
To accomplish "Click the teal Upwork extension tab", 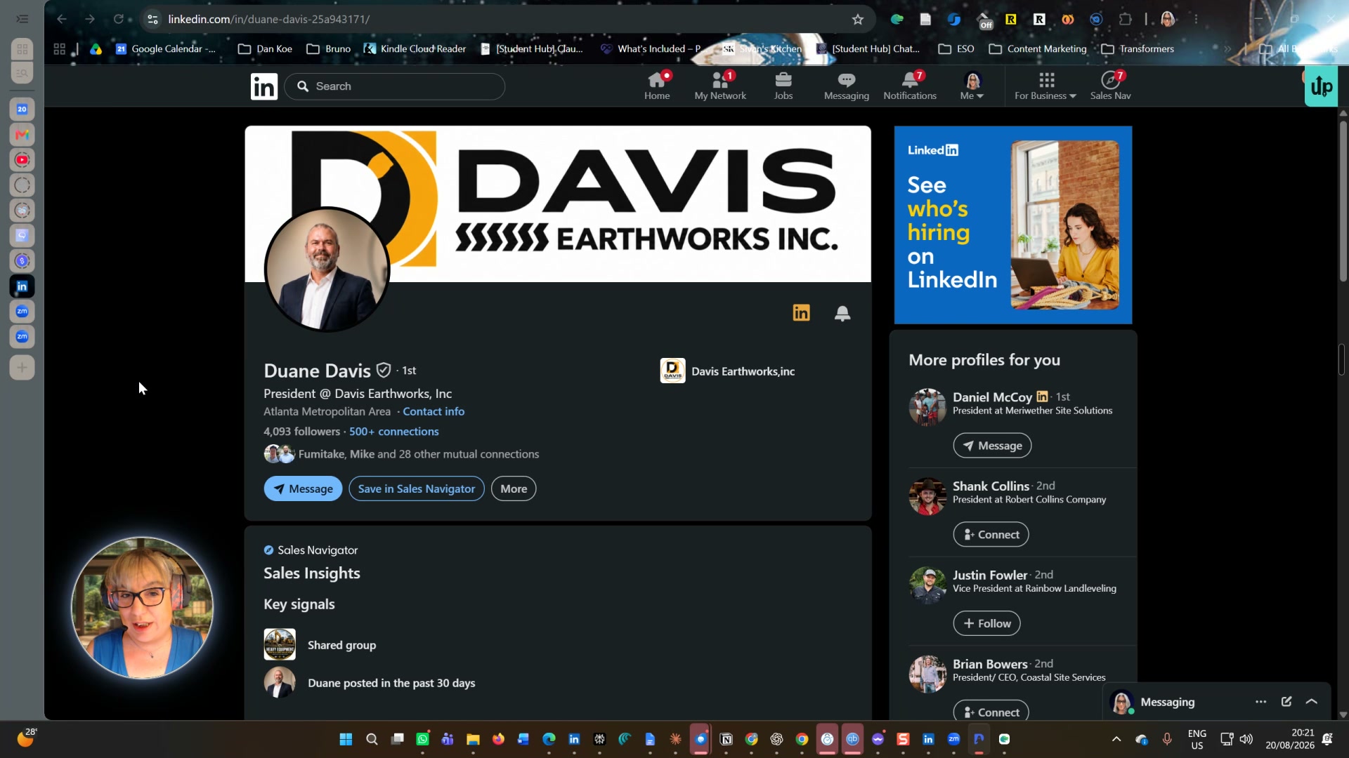I will click(x=1321, y=87).
